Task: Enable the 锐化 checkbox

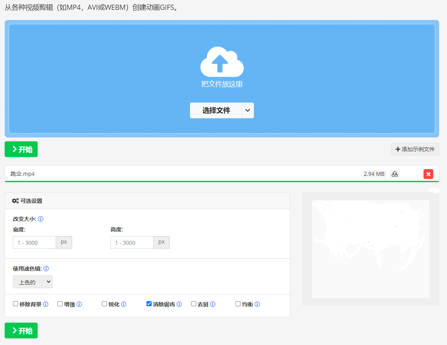Action: pos(104,304)
